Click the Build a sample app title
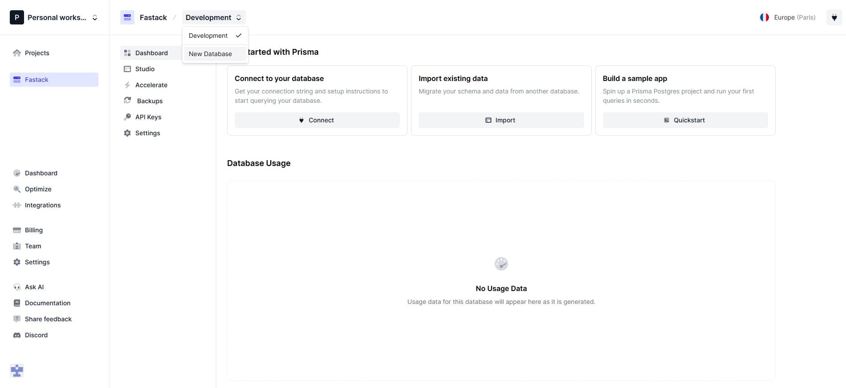The height and width of the screenshot is (388, 846). 635,78
